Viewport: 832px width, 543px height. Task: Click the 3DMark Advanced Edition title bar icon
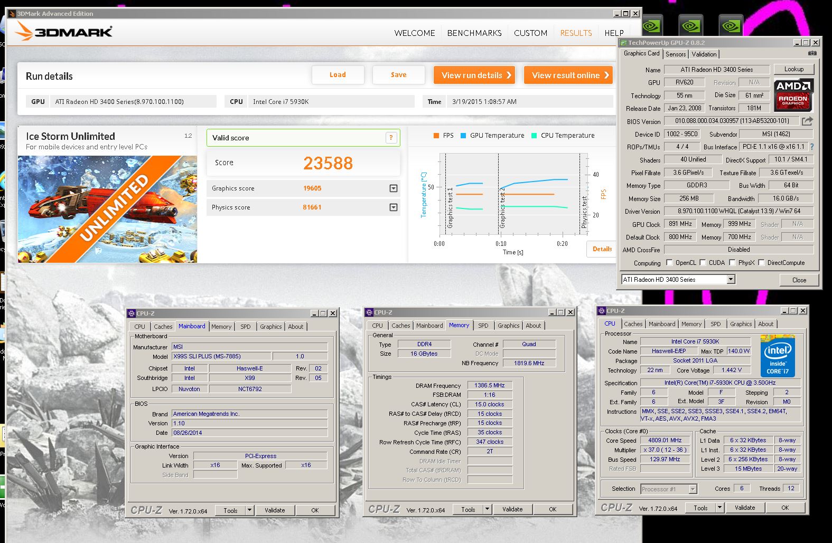(x=12, y=14)
